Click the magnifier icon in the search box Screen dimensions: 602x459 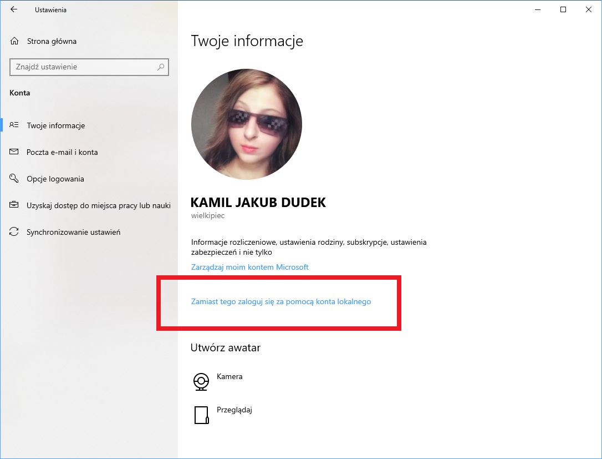160,67
